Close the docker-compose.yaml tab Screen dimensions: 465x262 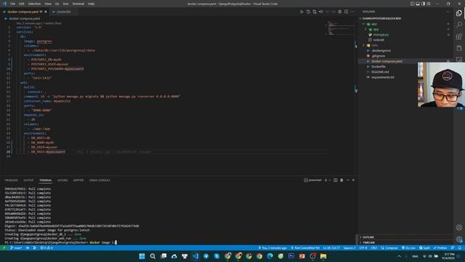(46, 12)
